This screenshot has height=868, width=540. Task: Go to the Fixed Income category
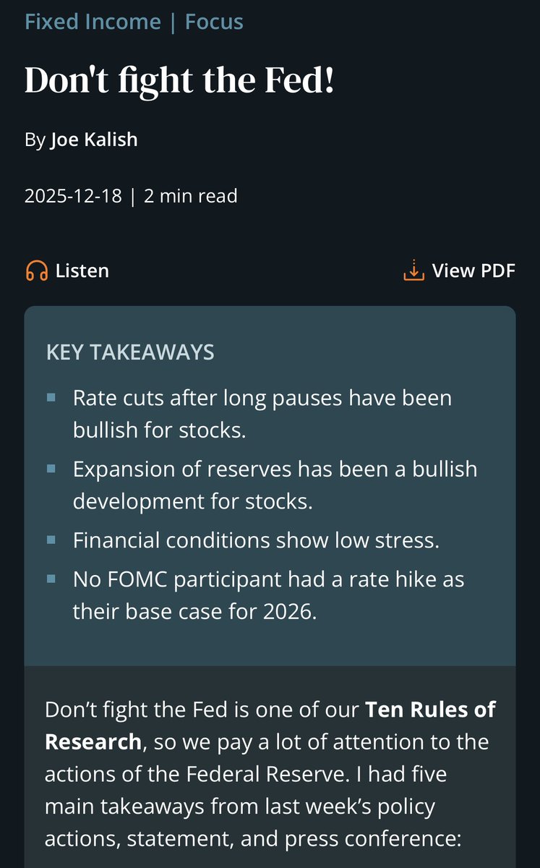click(x=93, y=22)
